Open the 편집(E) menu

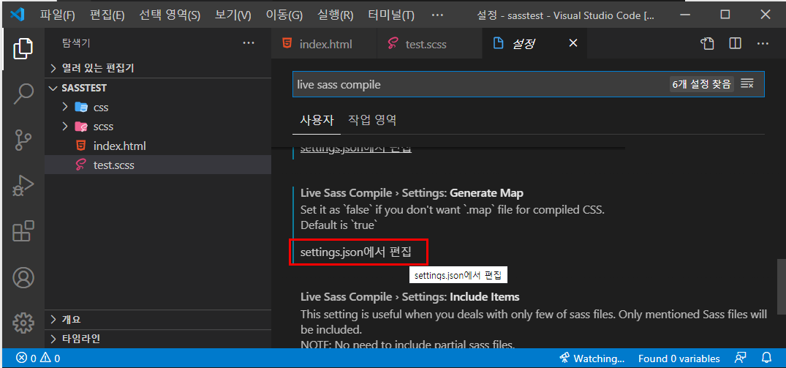107,15
